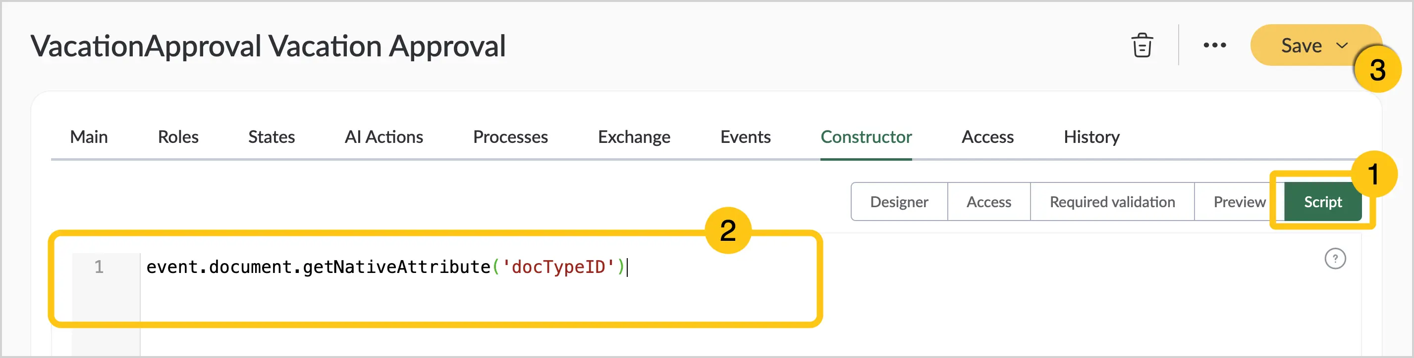The height and width of the screenshot is (358, 1414).
Task: Open the script help question mark icon
Action: [x=1335, y=259]
